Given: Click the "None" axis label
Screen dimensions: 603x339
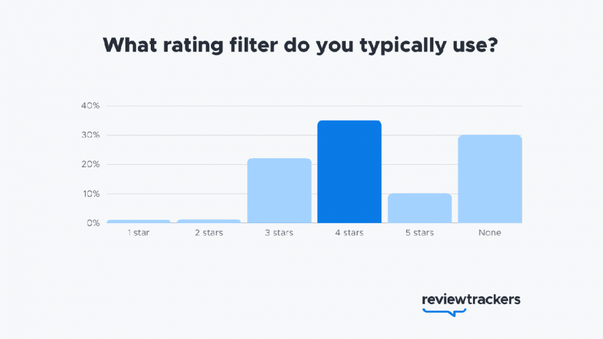Looking at the screenshot, I should pyautogui.click(x=490, y=233).
